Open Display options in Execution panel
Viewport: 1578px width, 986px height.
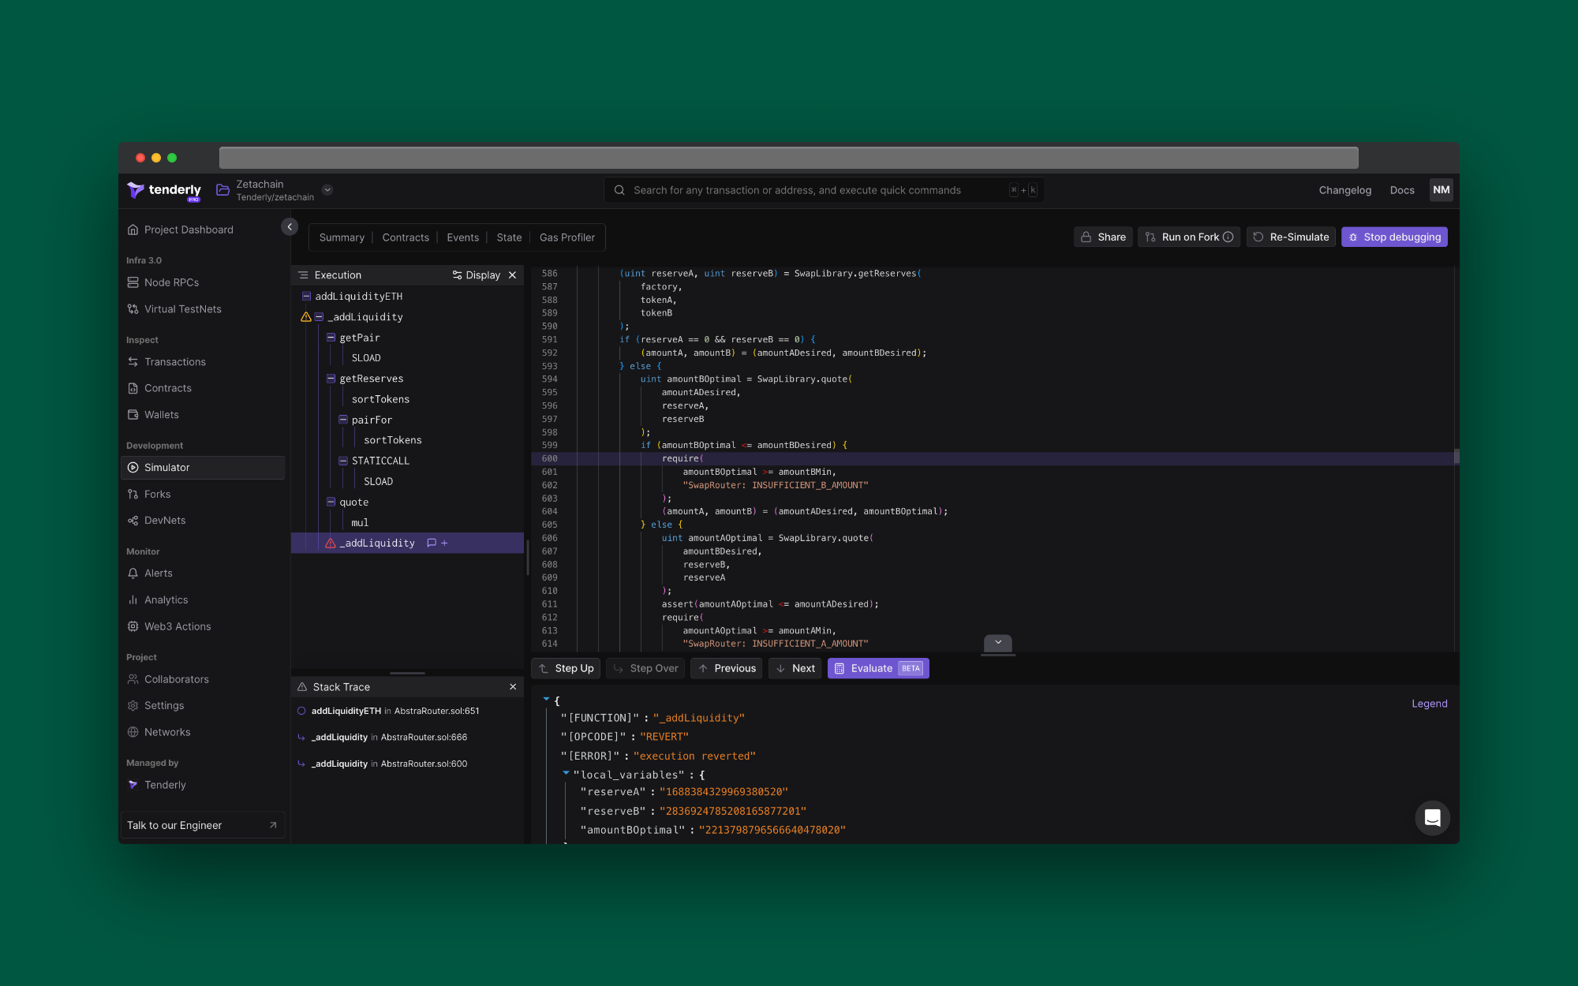[477, 275]
